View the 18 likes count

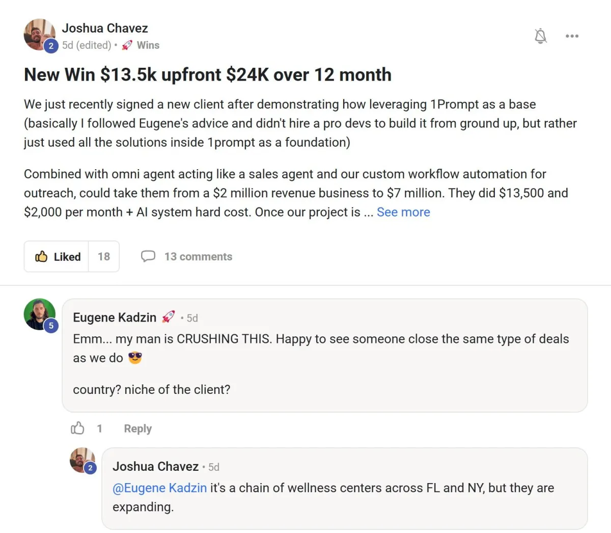(104, 256)
